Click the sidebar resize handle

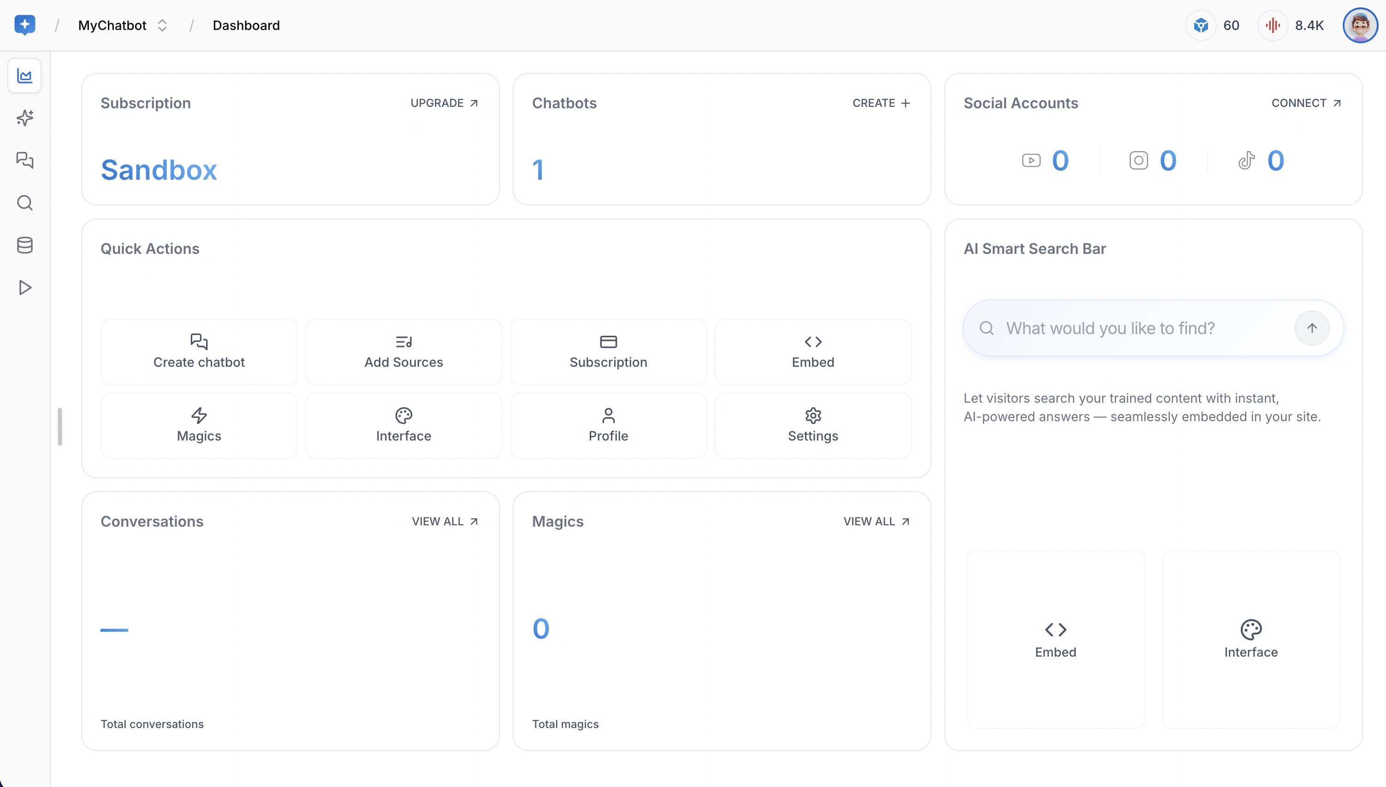[60, 427]
